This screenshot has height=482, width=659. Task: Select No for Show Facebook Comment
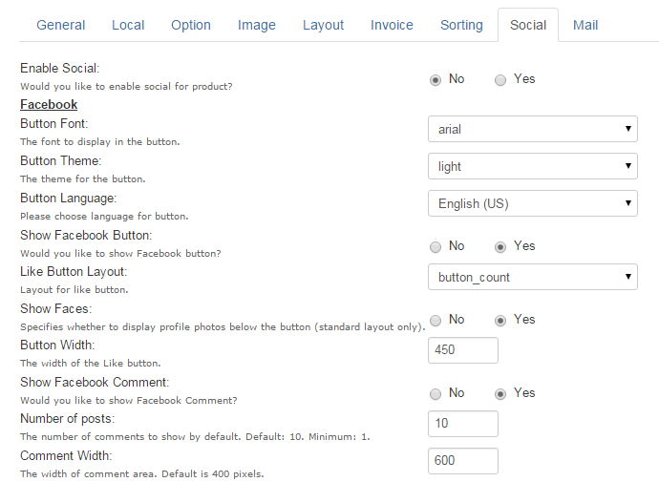click(436, 394)
